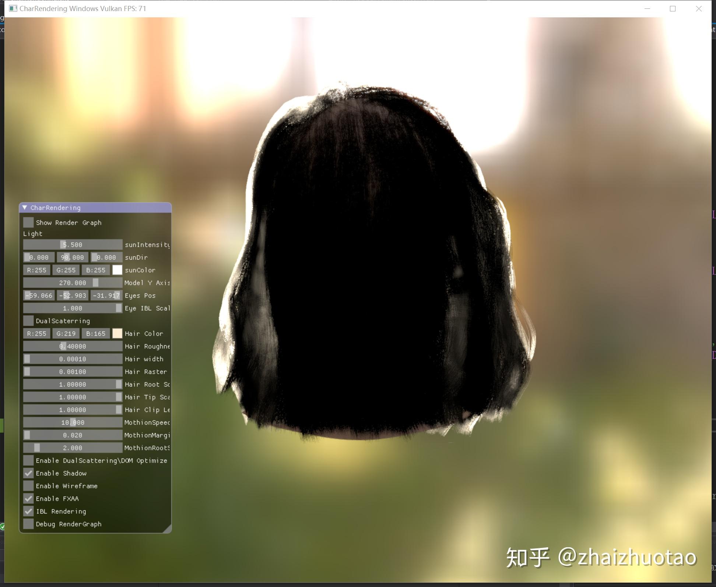Click the first Eyes Pos value field
Screen dimensions: 716x587
(x=39, y=295)
